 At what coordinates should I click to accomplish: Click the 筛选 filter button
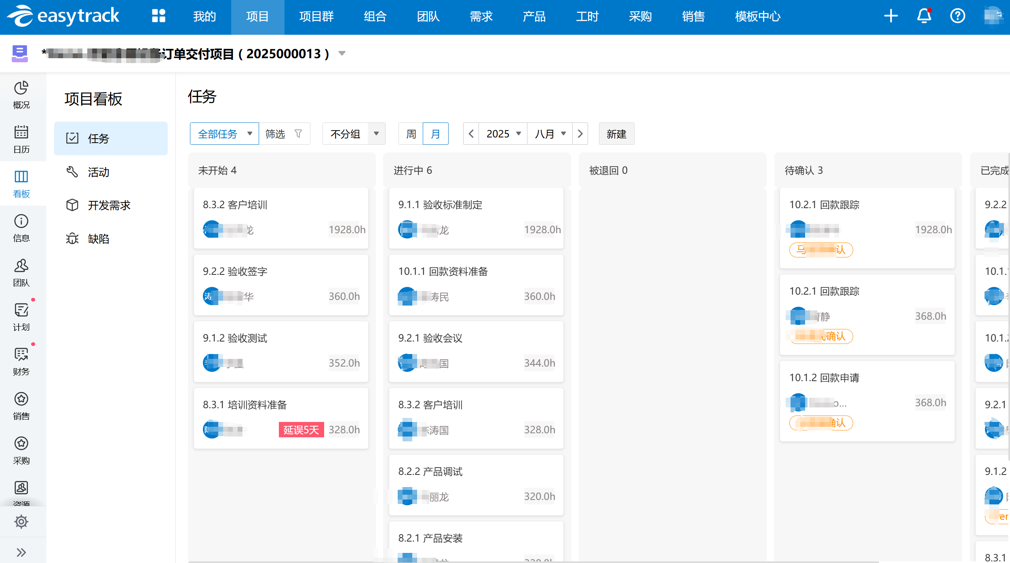(284, 134)
